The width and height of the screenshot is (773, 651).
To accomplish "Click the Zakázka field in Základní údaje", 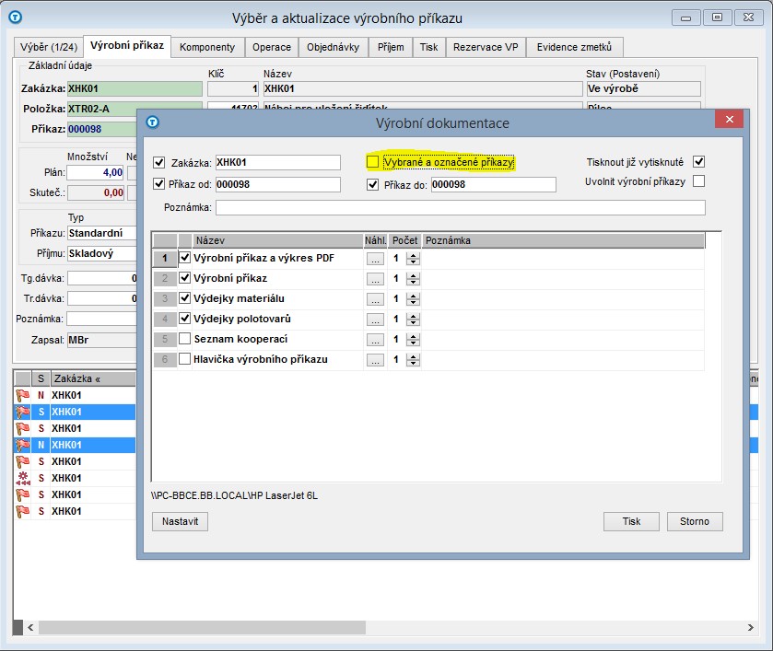I will tap(135, 88).
